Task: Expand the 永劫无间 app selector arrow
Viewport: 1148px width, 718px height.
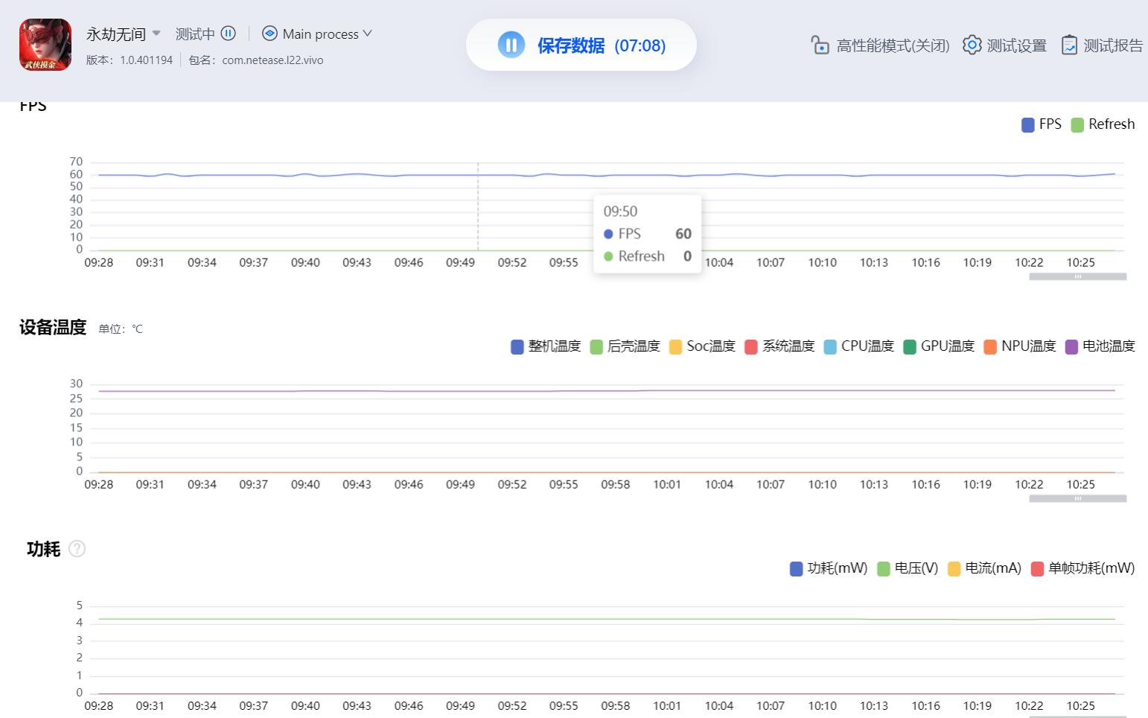Action: click(156, 34)
